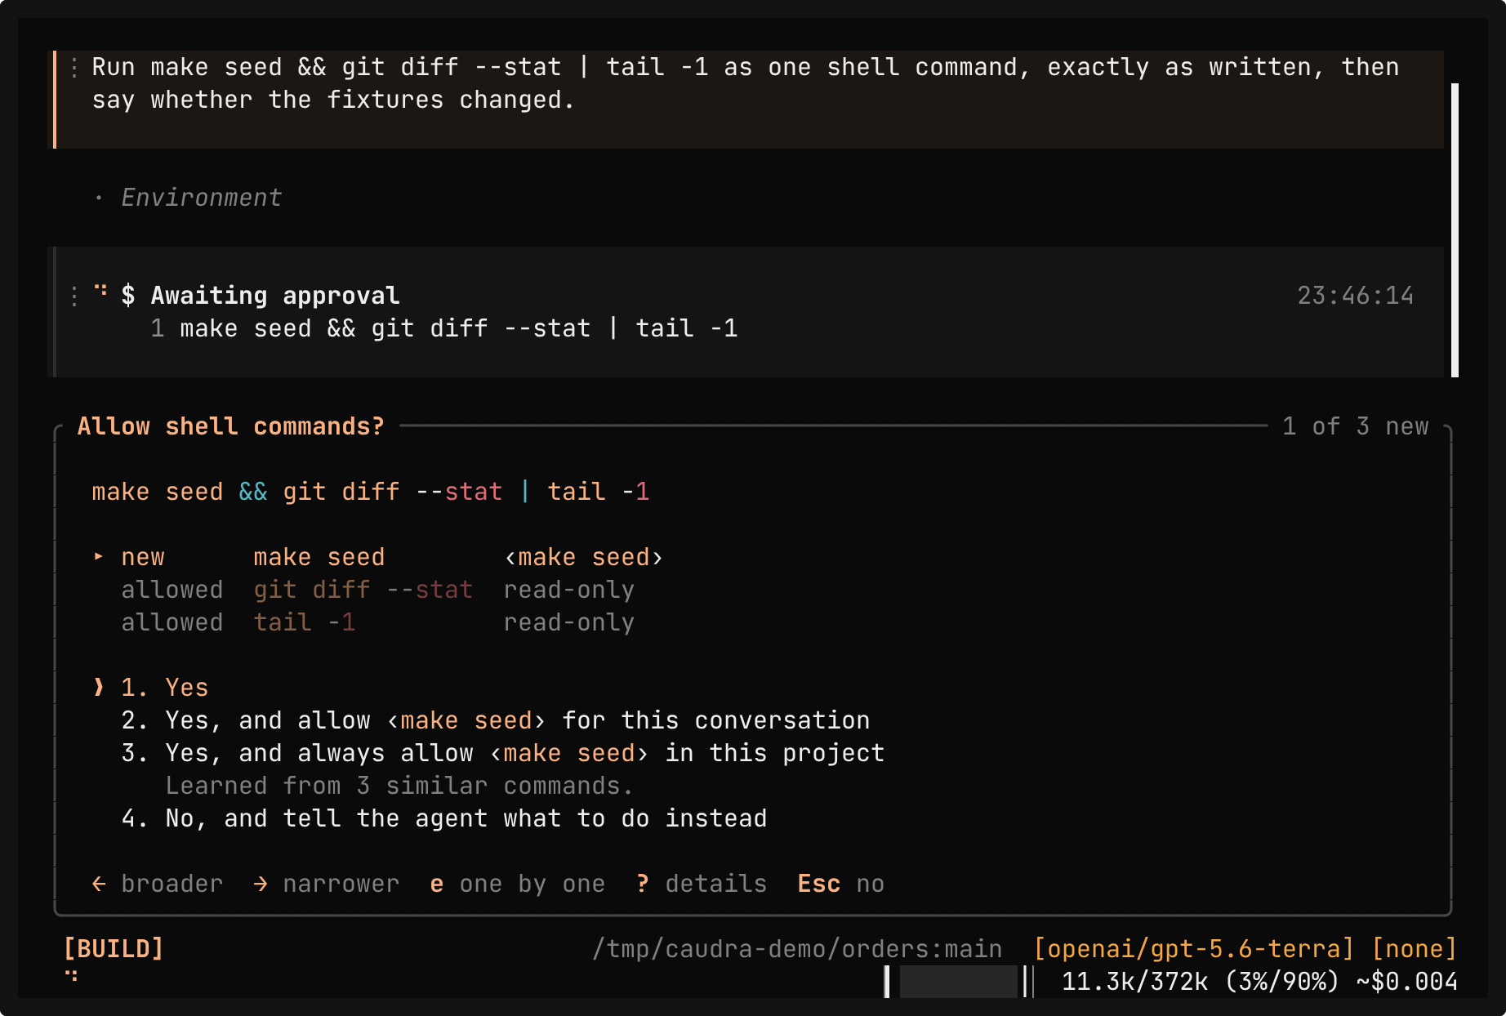Click the selection marker before 1. Yes
The height and width of the screenshot is (1016, 1506).
(x=99, y=688)
